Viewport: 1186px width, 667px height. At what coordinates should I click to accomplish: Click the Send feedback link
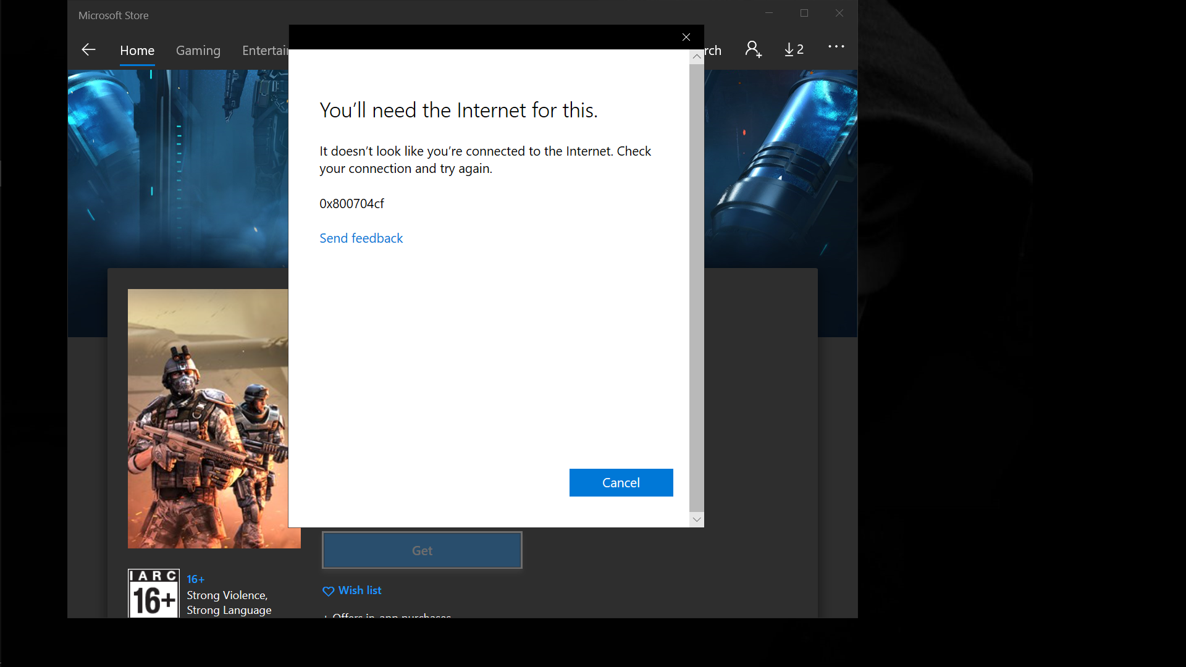[x=361, y=238]
